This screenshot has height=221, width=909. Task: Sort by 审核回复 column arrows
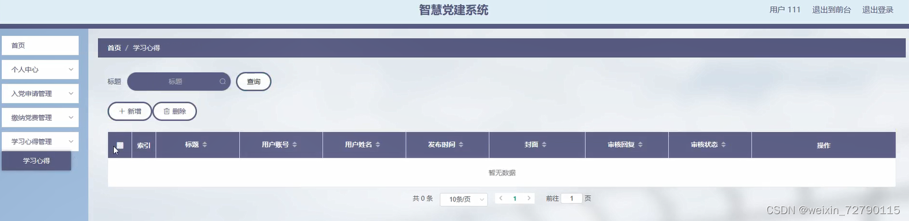[x=640, y=145]
